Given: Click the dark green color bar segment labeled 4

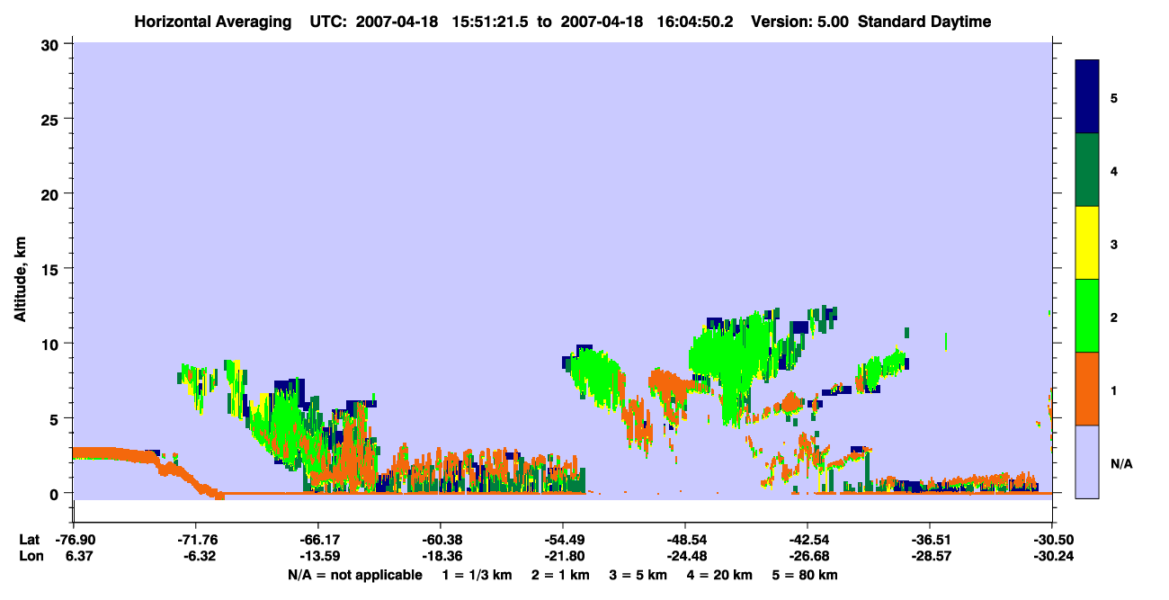Looking at the screenshot, I should click(1087, 170).
